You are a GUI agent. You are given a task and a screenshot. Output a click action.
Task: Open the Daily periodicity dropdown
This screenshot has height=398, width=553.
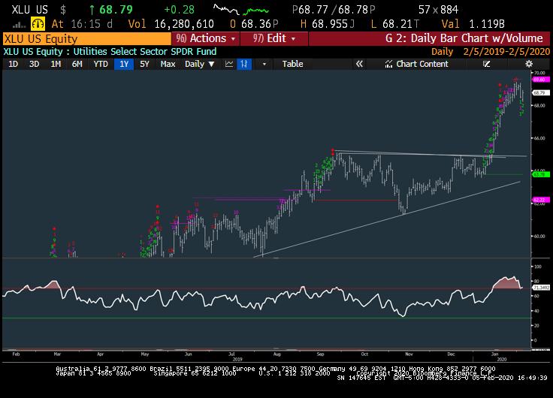click(x=199, y=64)
